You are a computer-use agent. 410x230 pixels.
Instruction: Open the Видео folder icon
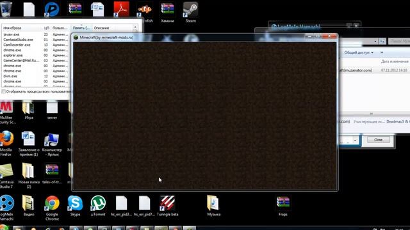click(29, 206)
